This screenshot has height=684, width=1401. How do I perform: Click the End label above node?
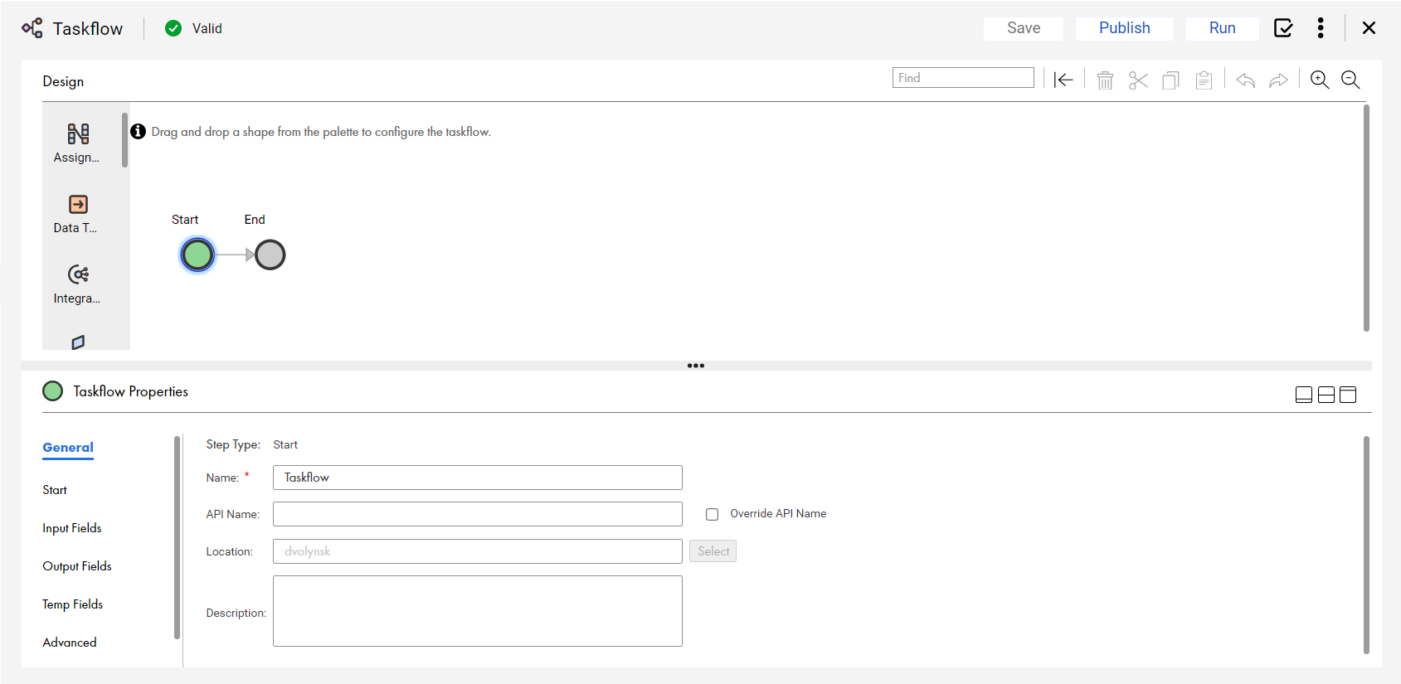click(255, 220)
